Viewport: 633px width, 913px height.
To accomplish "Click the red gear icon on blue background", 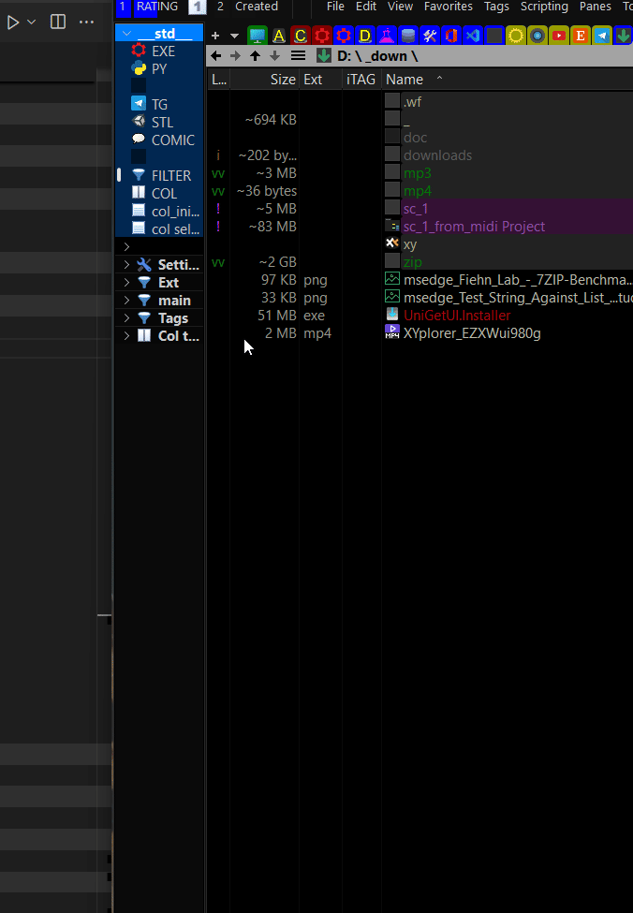I will point(344,36).
